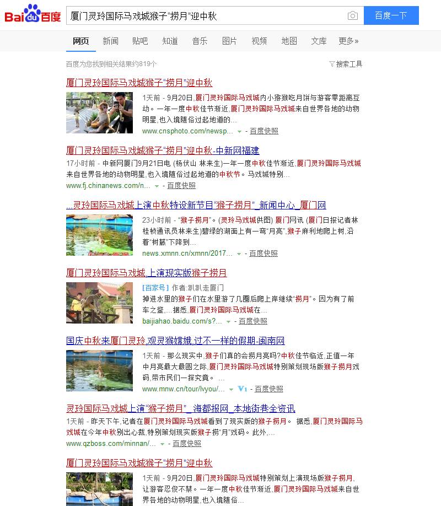Click the news.xmnn.cn/xmnn/2017... URL text
Image resolution: width=441 pixels, height=506 pixels.
187,254
